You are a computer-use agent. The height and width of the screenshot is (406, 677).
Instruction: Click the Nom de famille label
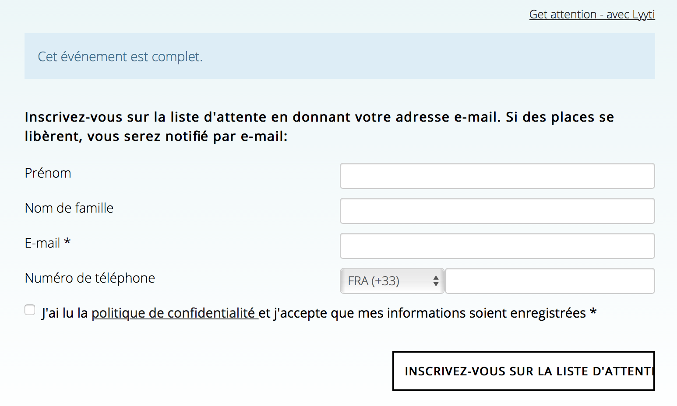click(x=69, y=208)
